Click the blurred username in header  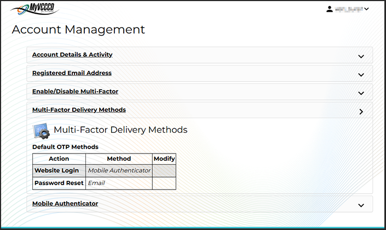[x=349, y=9]
